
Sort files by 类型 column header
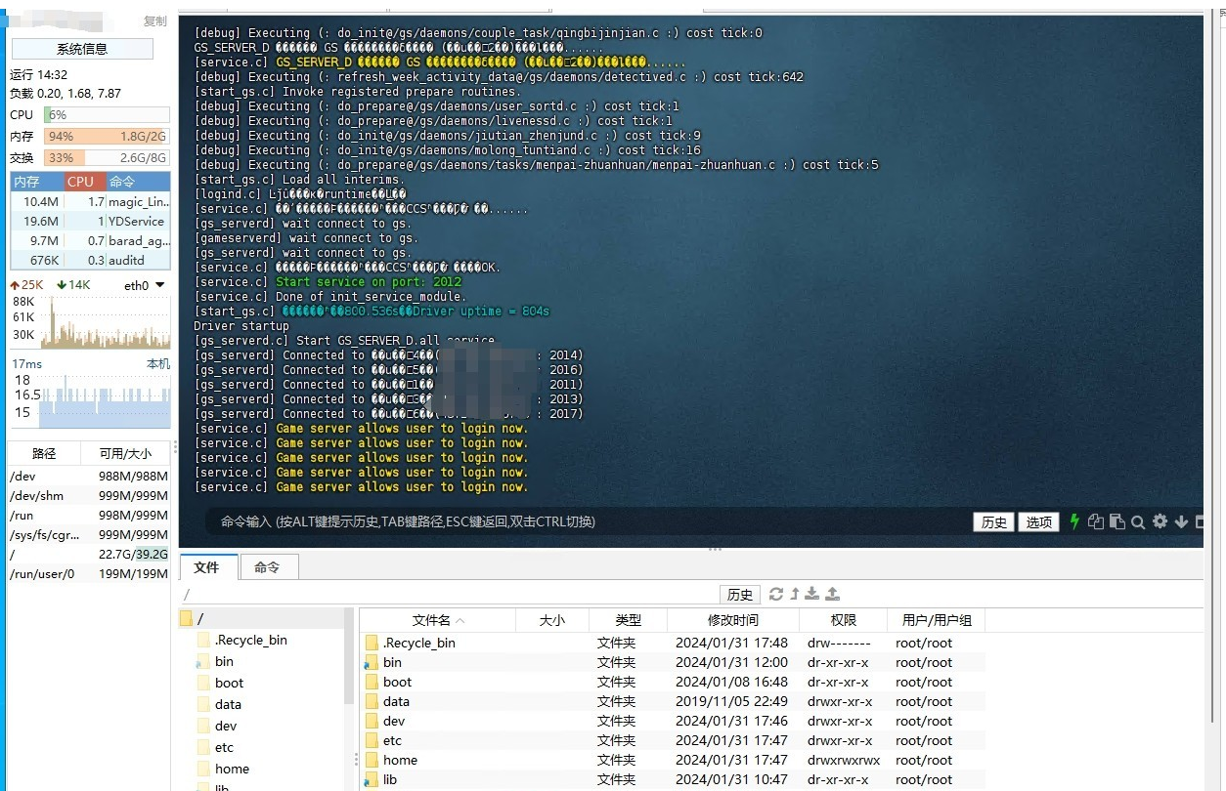629,620
